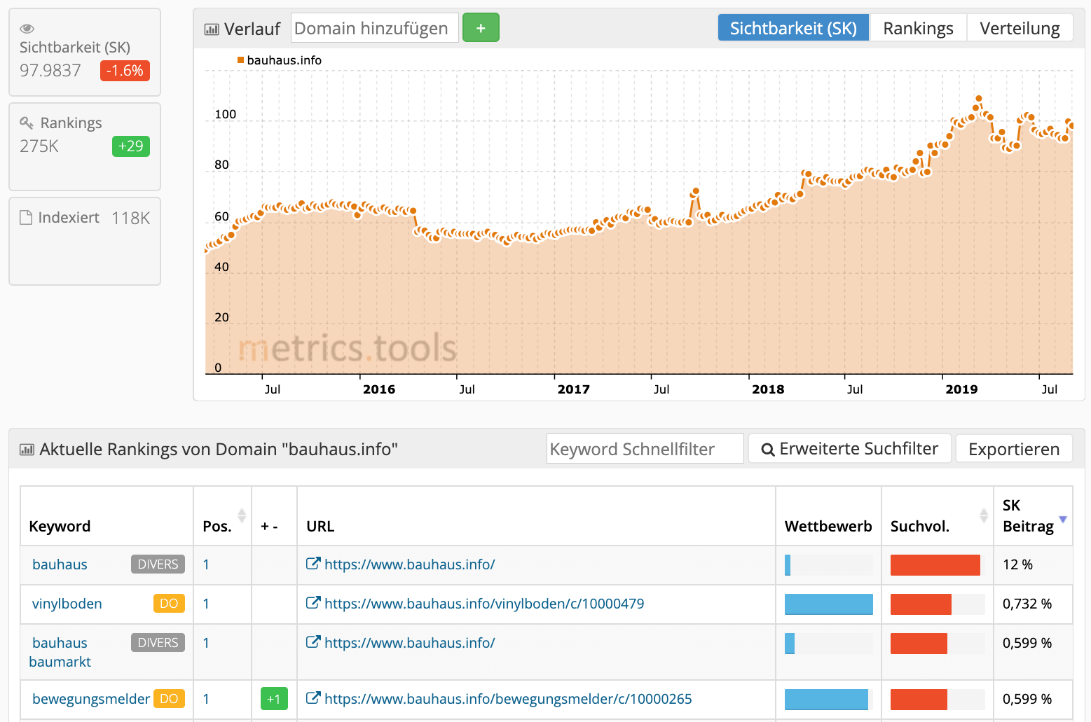Screen dimensions: 1091x722
Task: Click the magnifier icon in Erweiterte Suchfilter
Action: pos(768,450)
